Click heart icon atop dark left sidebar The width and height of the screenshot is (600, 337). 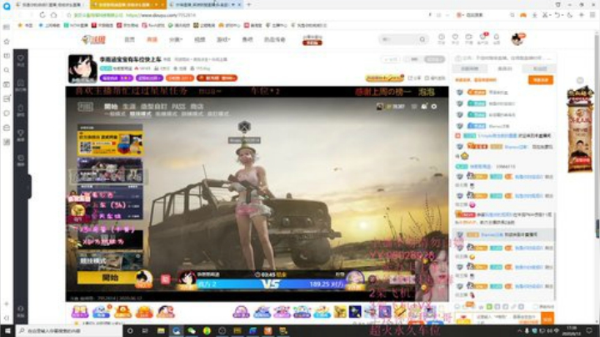point(21,60)
